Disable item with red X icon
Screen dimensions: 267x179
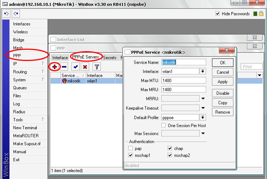click(x=85, y=67)
